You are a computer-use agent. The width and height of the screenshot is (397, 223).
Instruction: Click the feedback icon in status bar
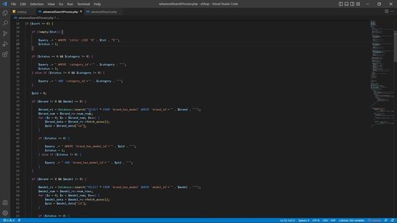pos(386,221)
